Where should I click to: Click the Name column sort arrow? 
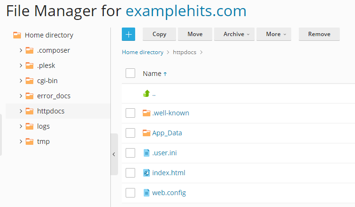pyautogui.click(x=165, y=74)
